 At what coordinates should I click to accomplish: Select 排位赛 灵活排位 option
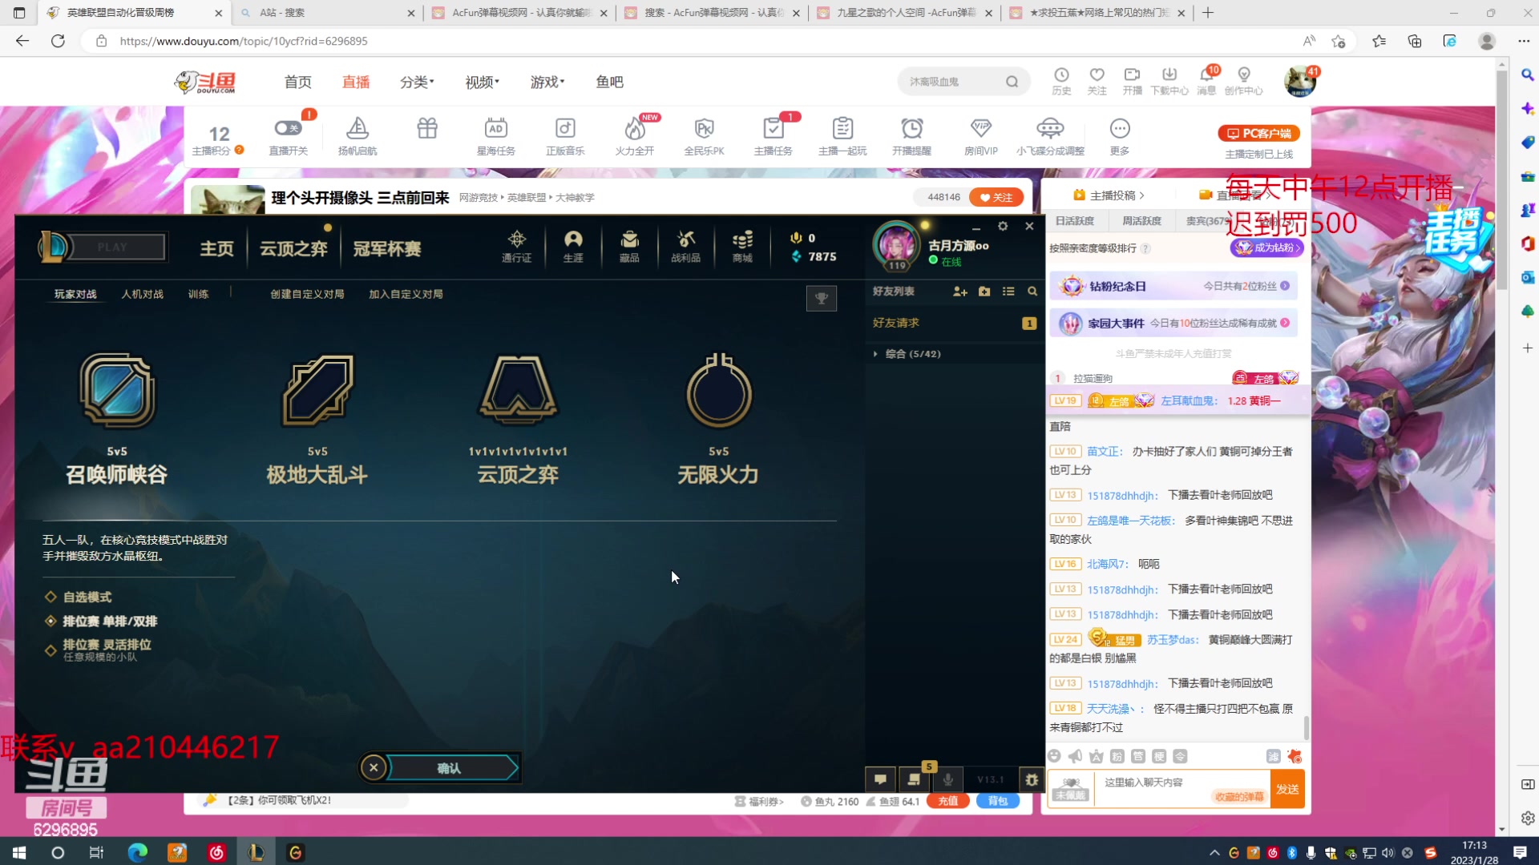(98, 650)
